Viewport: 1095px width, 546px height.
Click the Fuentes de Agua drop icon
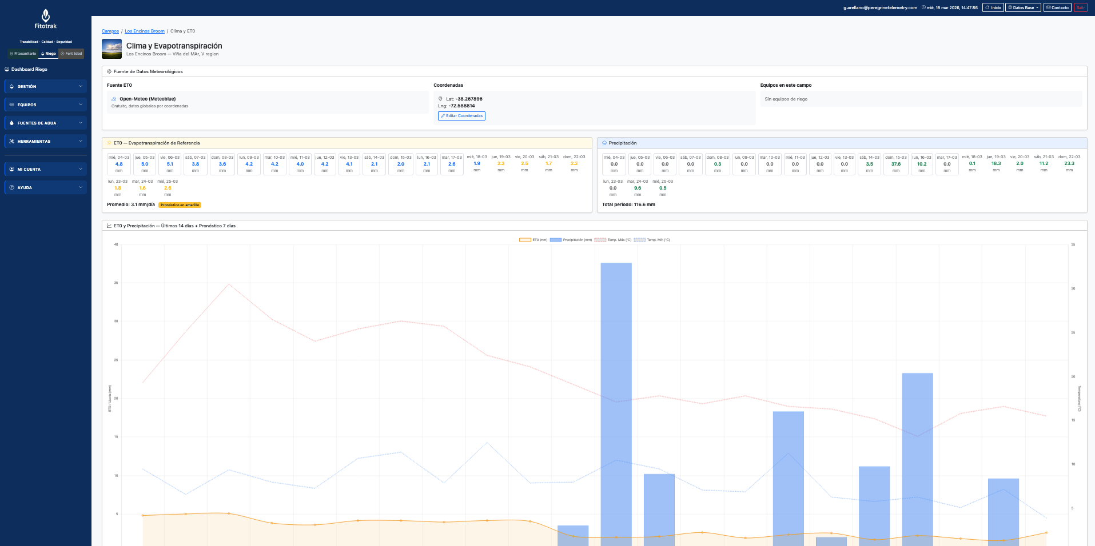point(11,123)
